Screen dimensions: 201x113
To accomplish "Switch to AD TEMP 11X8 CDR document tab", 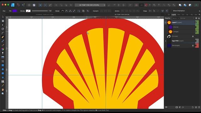I will (122, 14).
